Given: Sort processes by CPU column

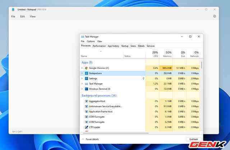Looking at the screenshot, I should (152, 54).
